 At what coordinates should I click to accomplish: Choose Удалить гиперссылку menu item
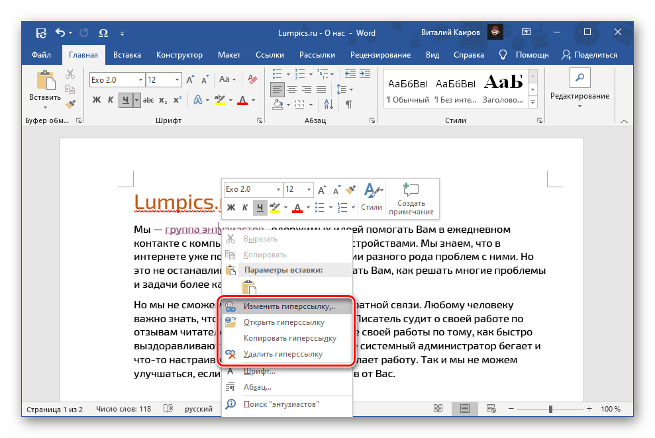click(286, 354)
